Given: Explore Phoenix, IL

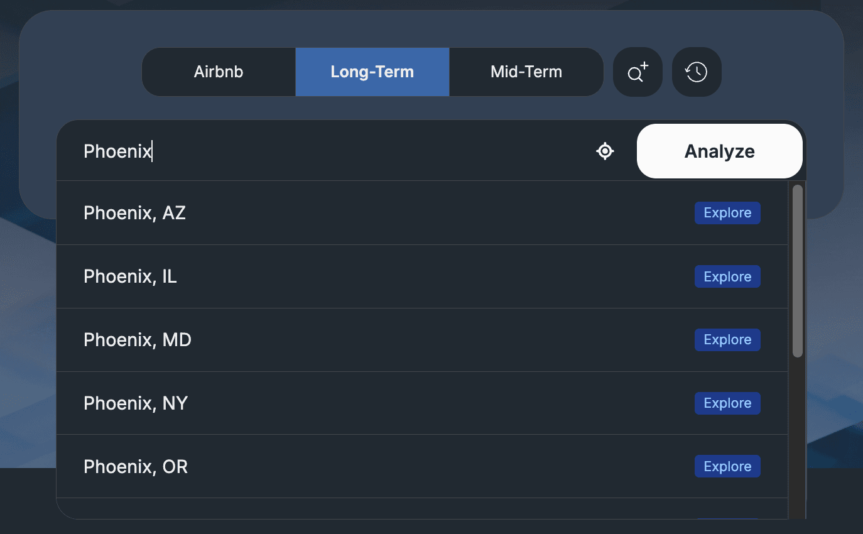Looking at the screenshot, I should point(727,276).
